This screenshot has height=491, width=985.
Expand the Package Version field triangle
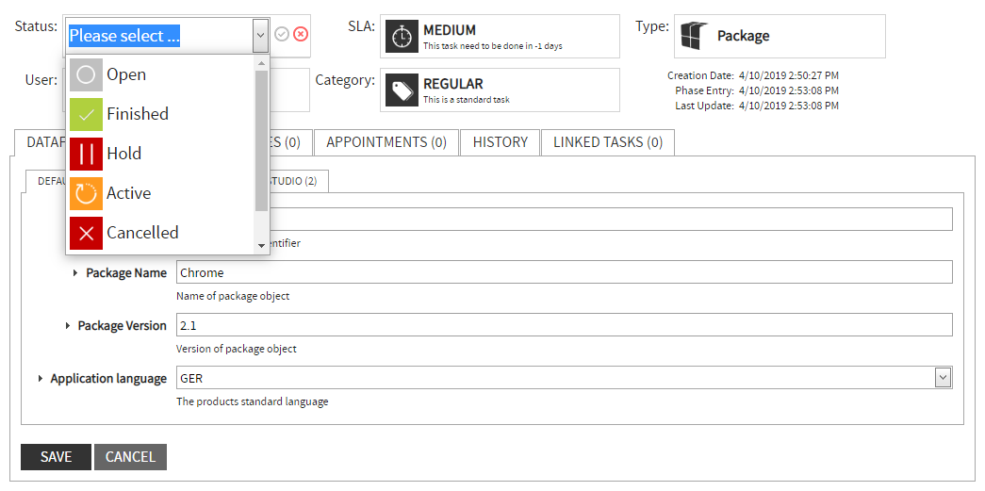(x=68, y=326)
